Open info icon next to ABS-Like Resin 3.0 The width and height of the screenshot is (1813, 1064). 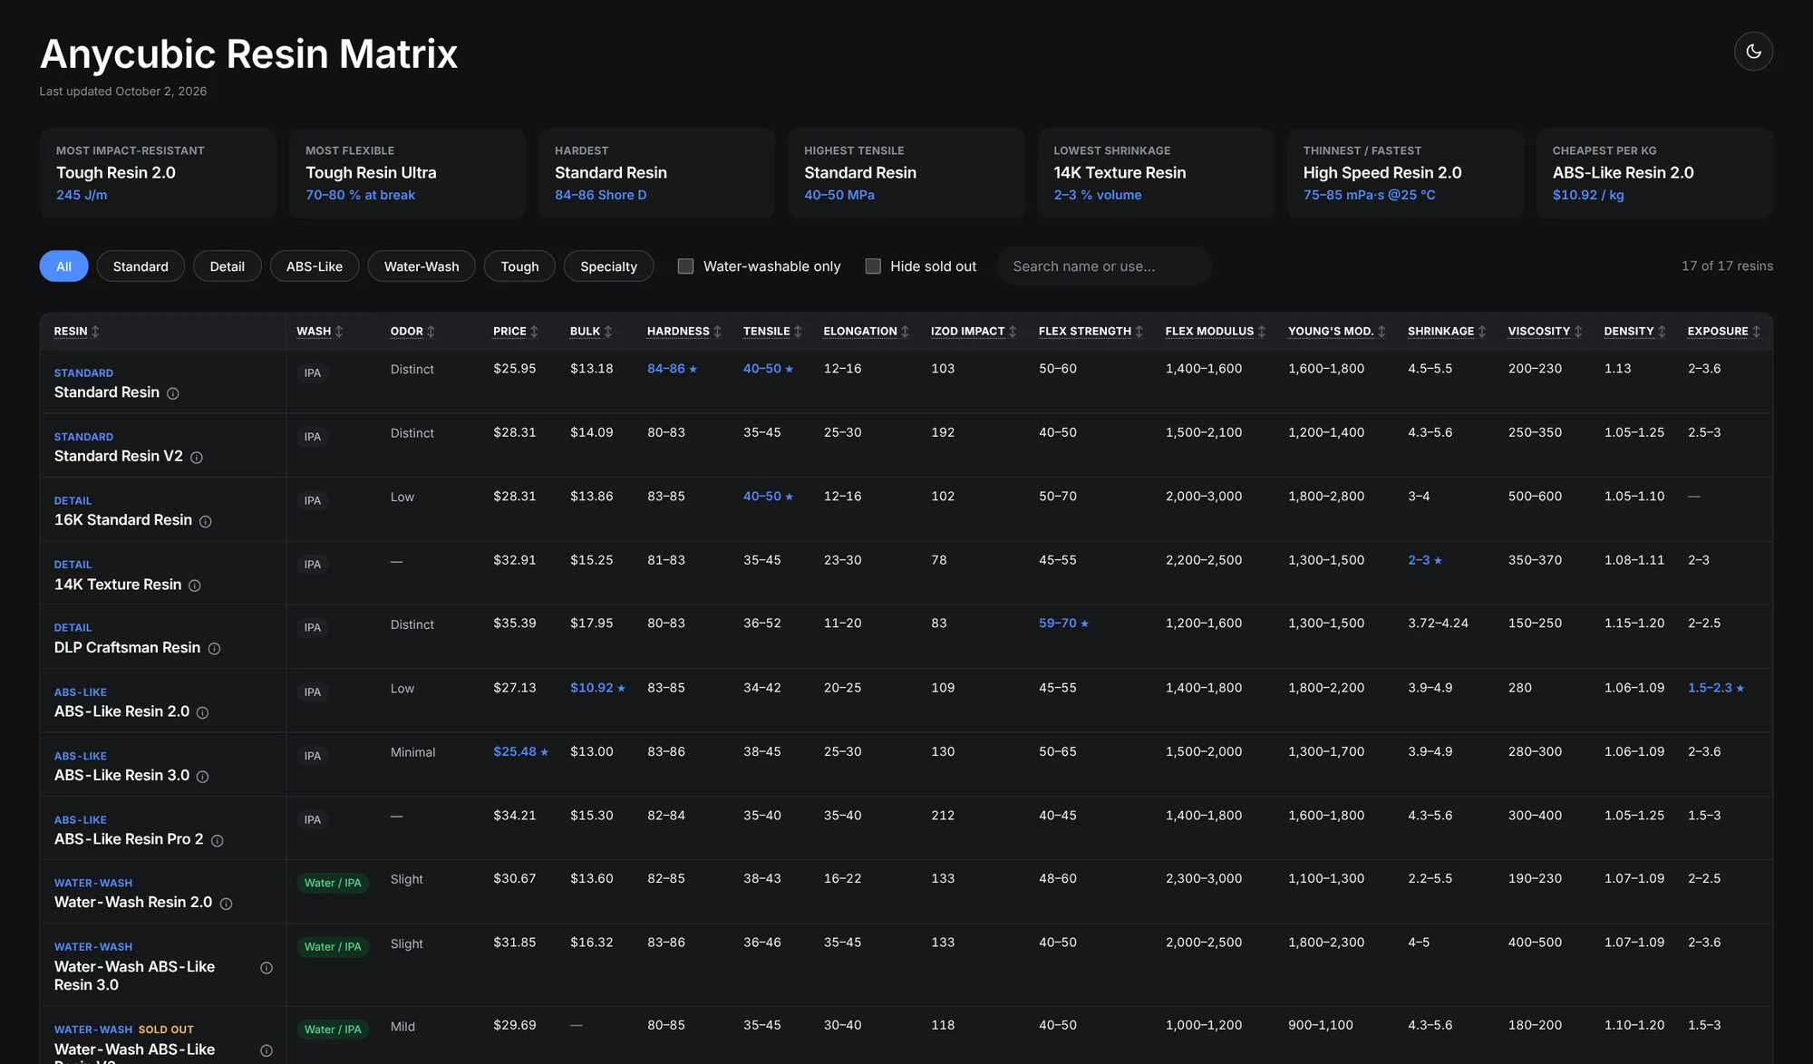(203, 777)
